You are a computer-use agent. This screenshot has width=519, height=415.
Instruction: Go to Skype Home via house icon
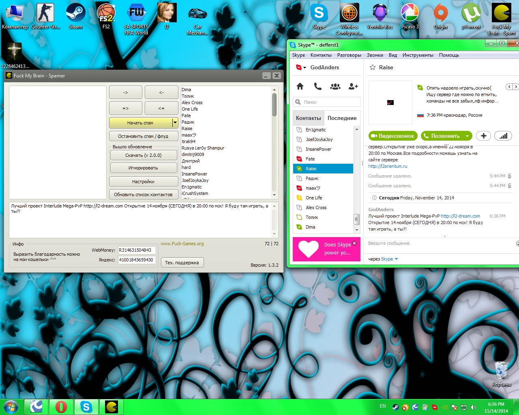pos(300,86)
